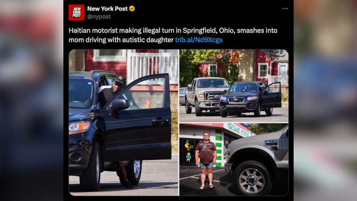The height and width of the screenshot is (201, 357).
Task: Open the trib.al/Nd9Xcgs article link
Action: 199,40
